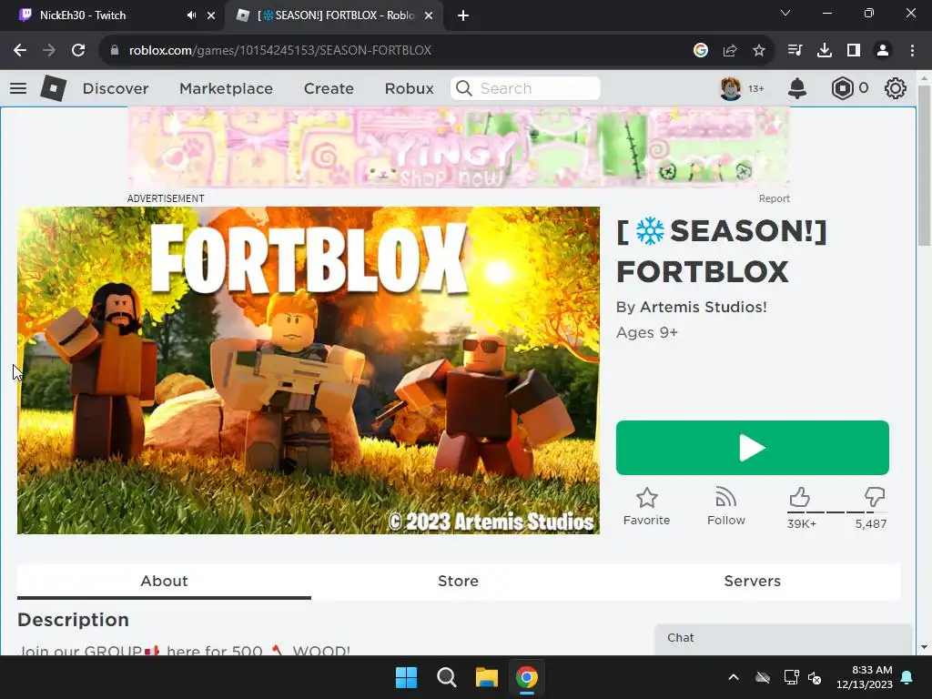Open Chrome three-dot menu
Viewport: 932px width, 699px height.
click(912, 51)
